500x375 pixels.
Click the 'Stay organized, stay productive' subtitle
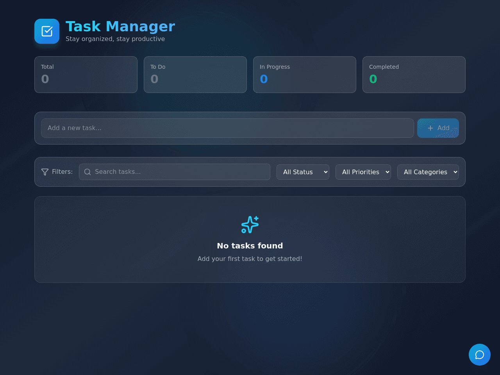click(x=115, y=39)
